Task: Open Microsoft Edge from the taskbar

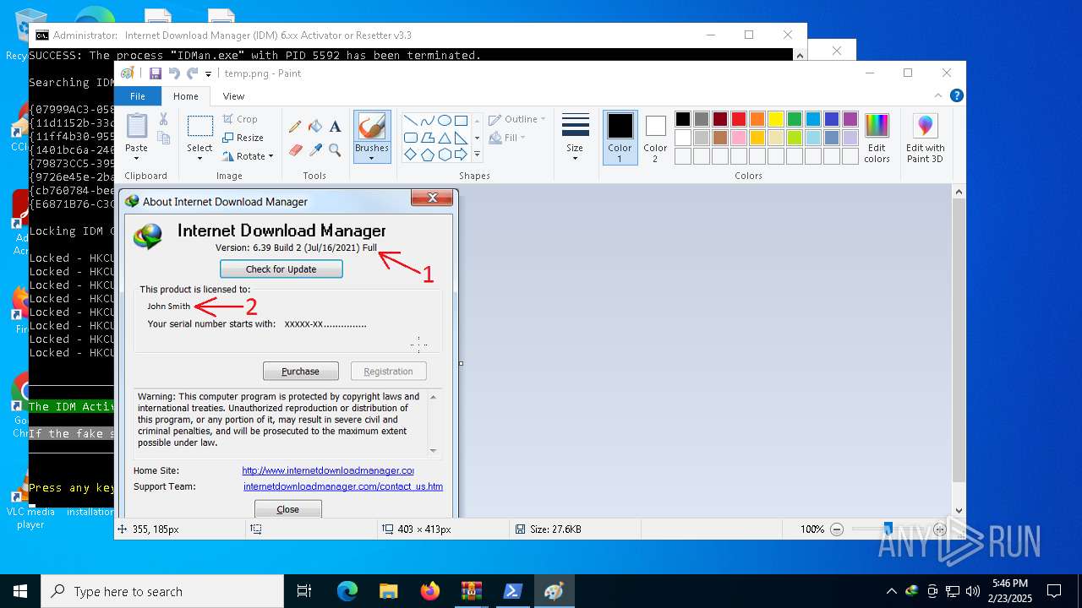Action: tap(347, 591)
